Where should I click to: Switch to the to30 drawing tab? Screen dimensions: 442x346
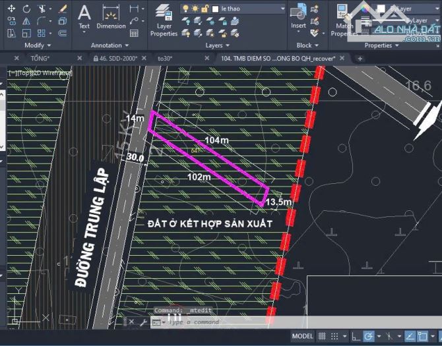point(165,59)
